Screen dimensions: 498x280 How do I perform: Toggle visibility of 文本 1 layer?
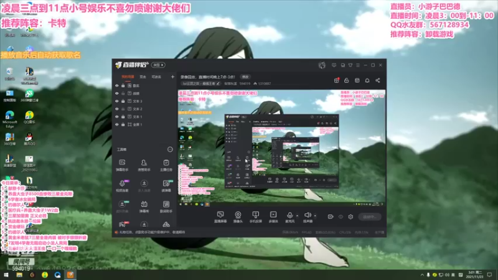117,117
